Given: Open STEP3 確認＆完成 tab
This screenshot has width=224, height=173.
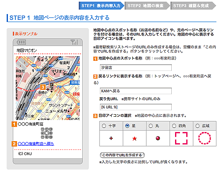Looking at the screenshot, I should pos(193,6).
